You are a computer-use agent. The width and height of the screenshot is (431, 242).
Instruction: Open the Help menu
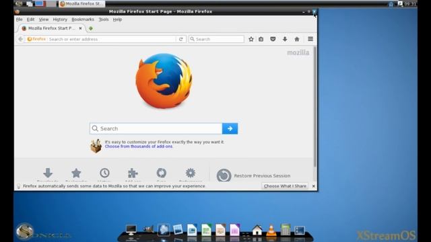pyautogui.click(x=117, y=19)
